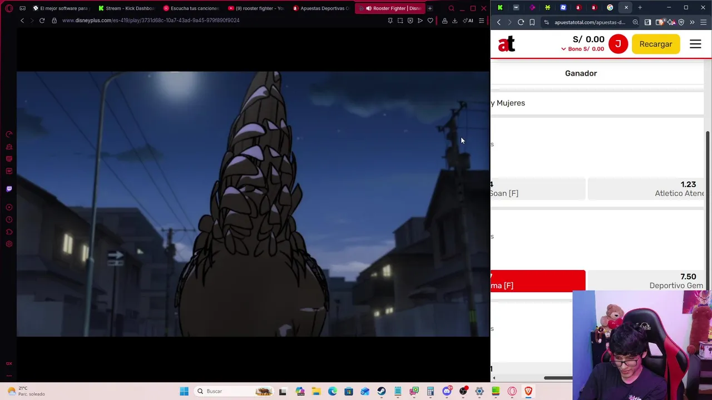Open Opera easy setup menu
The image size is (712, 400).
pyautogui.click(x=481, y=21)
